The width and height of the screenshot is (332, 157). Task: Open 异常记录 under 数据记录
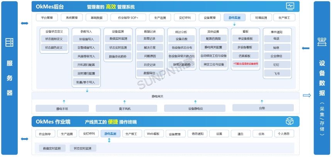click(150, 39)
